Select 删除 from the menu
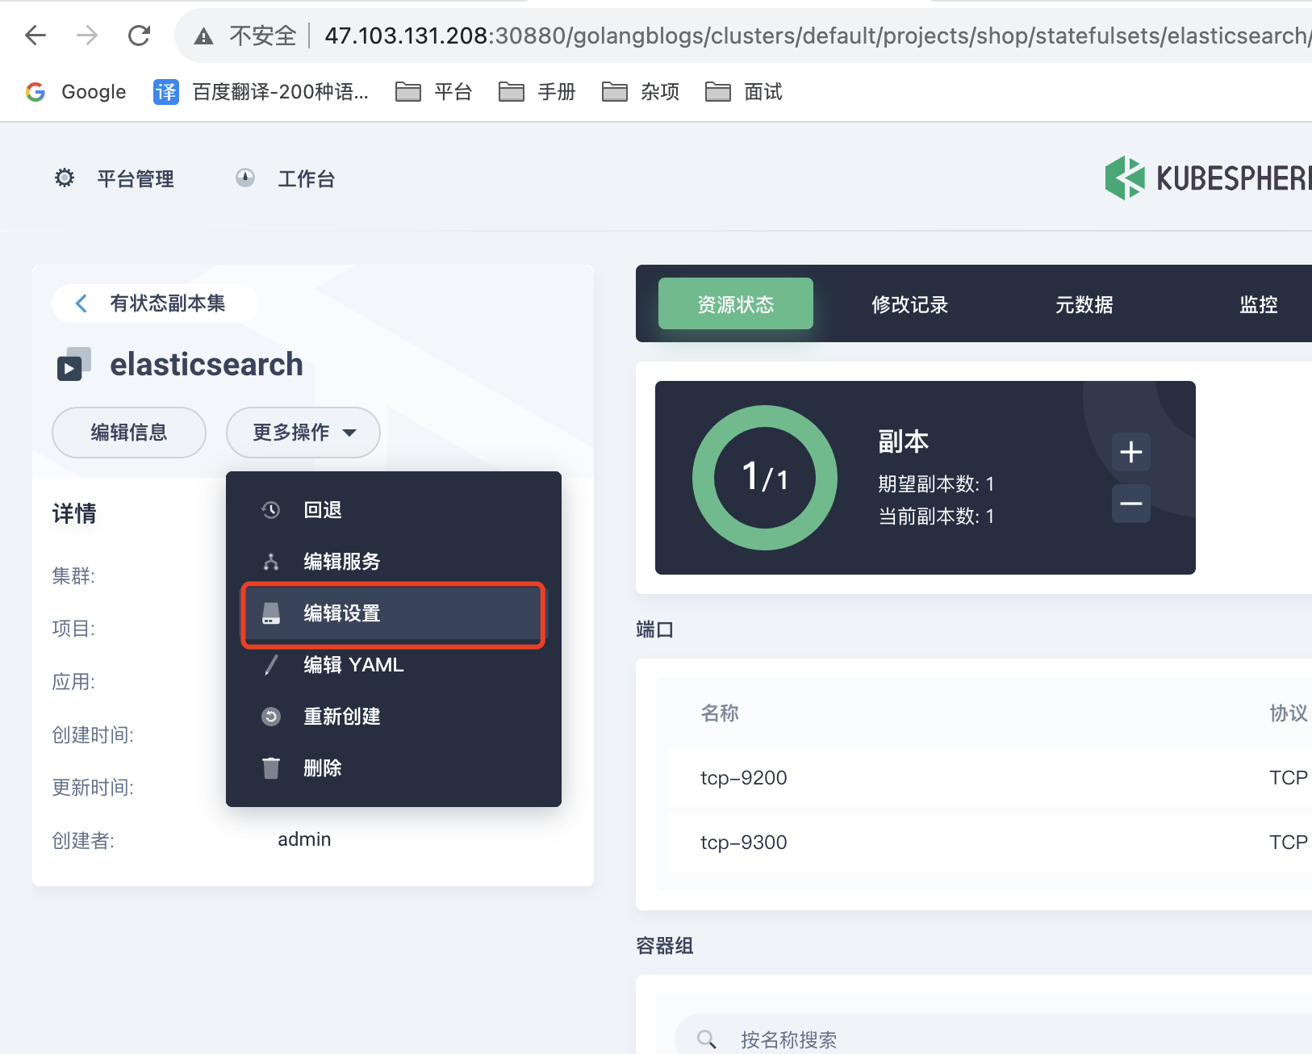1312x1054 pixels. point(394,768)
